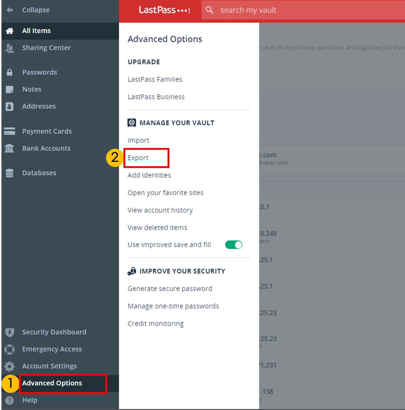The width and height of the screenshot is (405, 410).
Task: Click the Account Settings gear icon
Action: pos(10,366)
